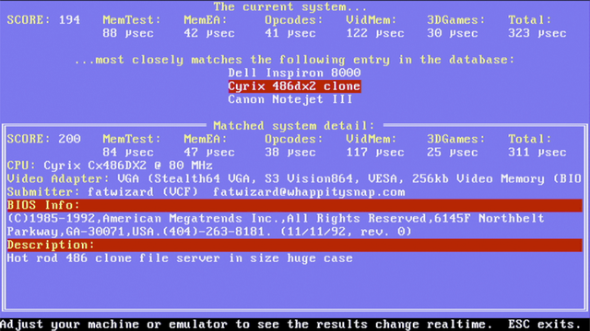The image size is (590, 331).
Task: Click the Video Adapter line with Stealth64 VGA
Action: (x=294, y=179)
